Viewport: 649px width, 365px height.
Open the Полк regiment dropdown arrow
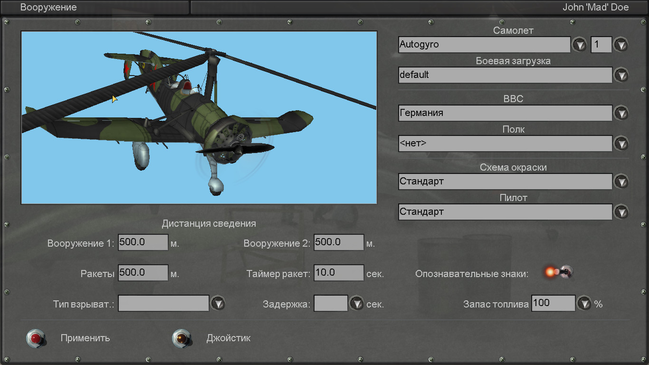coord(621,144)
